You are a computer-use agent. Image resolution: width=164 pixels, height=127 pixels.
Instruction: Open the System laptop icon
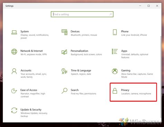(x=14, y=32)
